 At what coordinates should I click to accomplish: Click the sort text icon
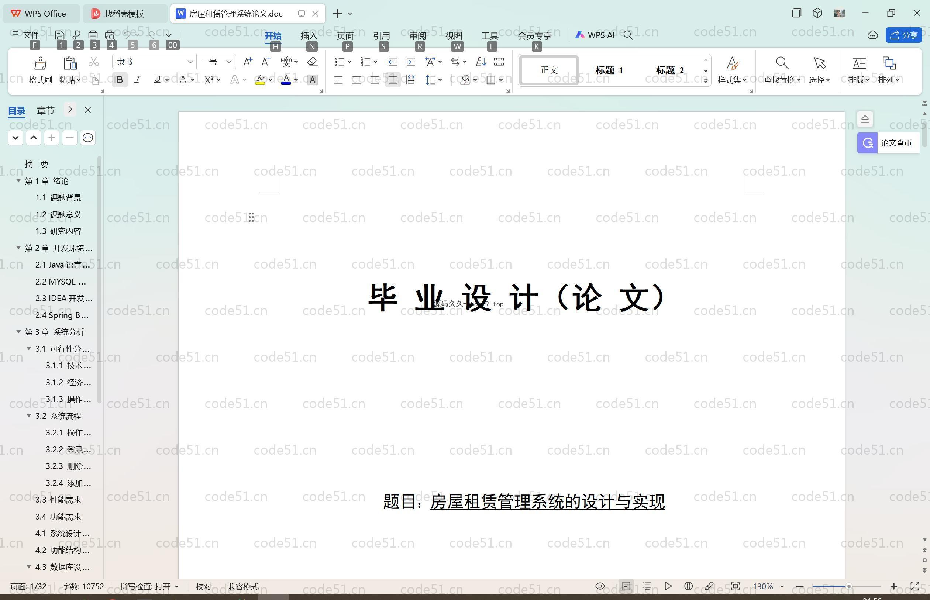tap(481, 62)
